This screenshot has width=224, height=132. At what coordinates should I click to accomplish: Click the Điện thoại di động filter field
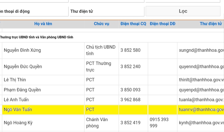pyautogui.click(x=34, y=11)
